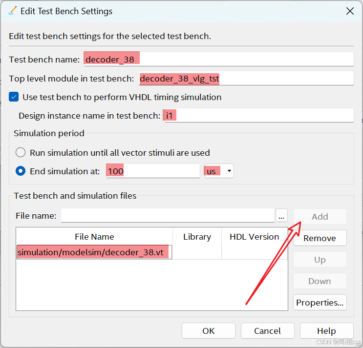Open the time unit dropdown showing us
The height and width of the screenshot is (348, 363).
point(219,171)
